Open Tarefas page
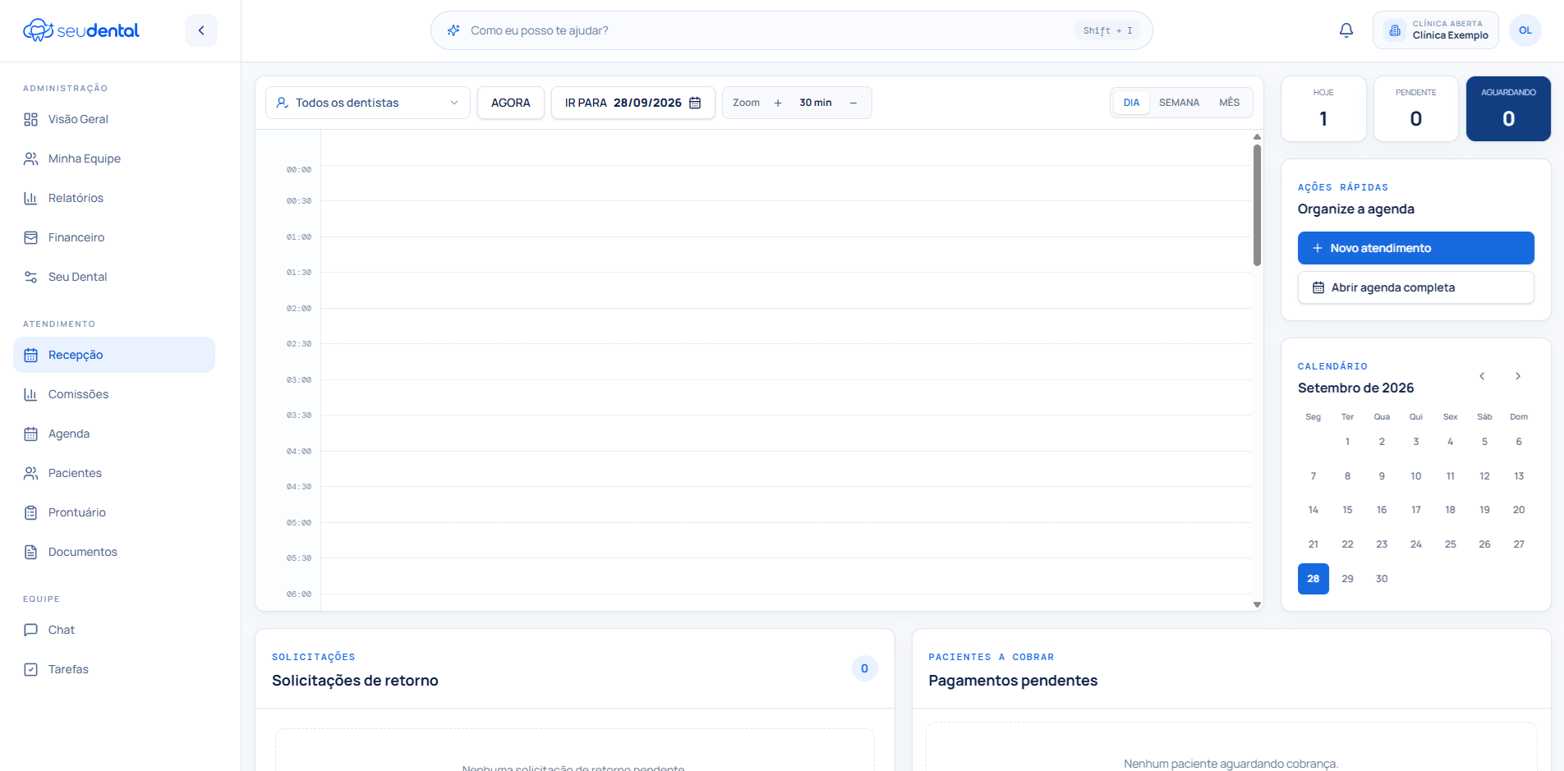Image resolution: width=1564 pixels, height=771 pixels. click(x=114, y=669)
